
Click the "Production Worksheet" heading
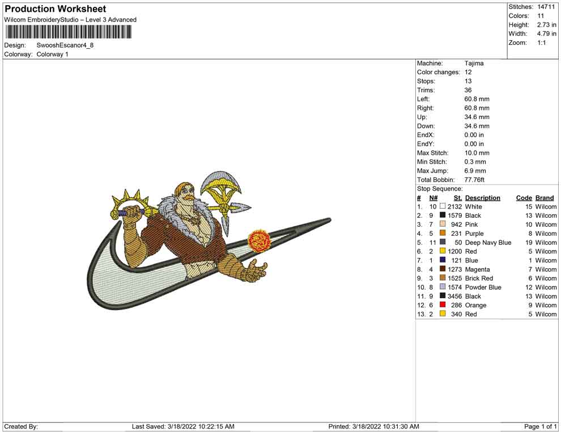click(x=56, y=9)
